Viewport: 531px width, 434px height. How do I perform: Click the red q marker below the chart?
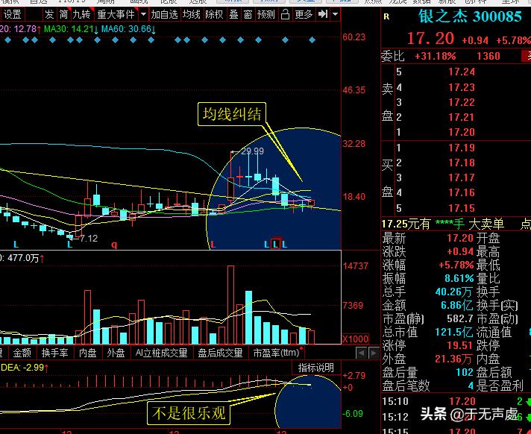click(x=114, y=245)
